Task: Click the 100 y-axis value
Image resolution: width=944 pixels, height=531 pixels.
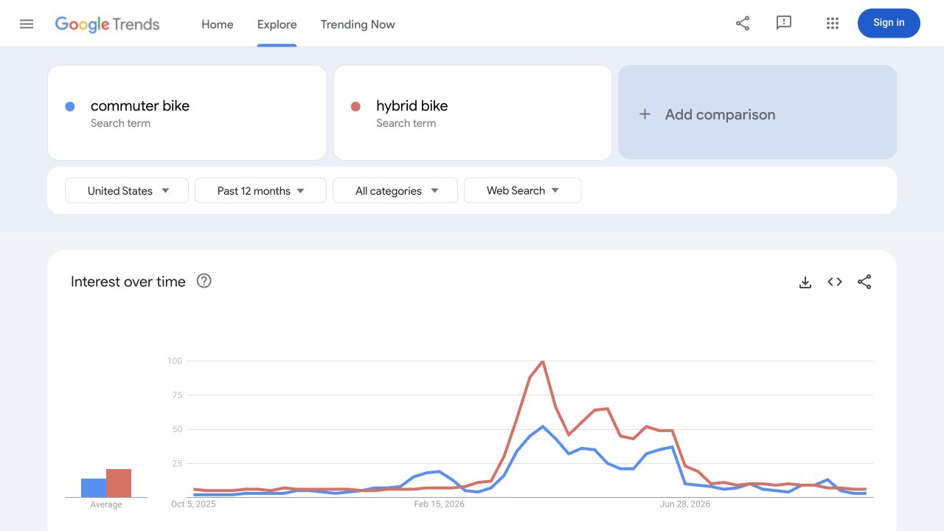Action: coord(175,361)
